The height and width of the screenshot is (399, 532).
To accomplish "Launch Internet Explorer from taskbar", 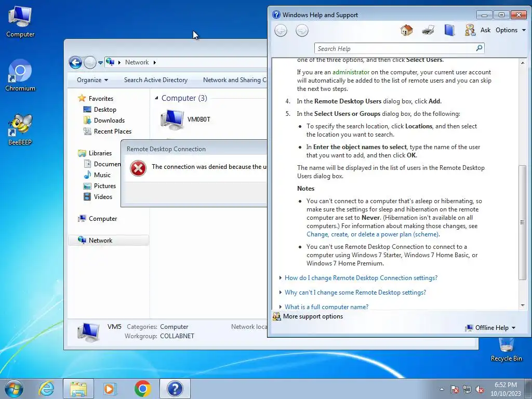I will (46, 389).
